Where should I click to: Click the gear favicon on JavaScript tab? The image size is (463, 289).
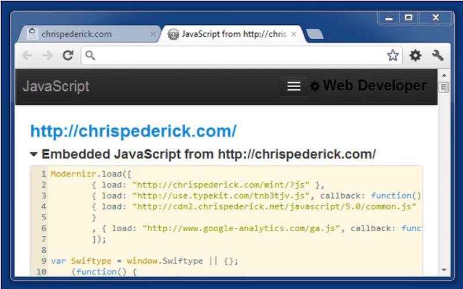(173, 34)
